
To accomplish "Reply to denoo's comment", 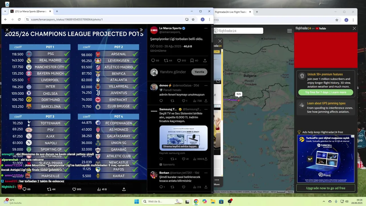I will click(161, 101).
